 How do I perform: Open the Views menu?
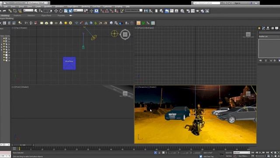tap(30, 7)
